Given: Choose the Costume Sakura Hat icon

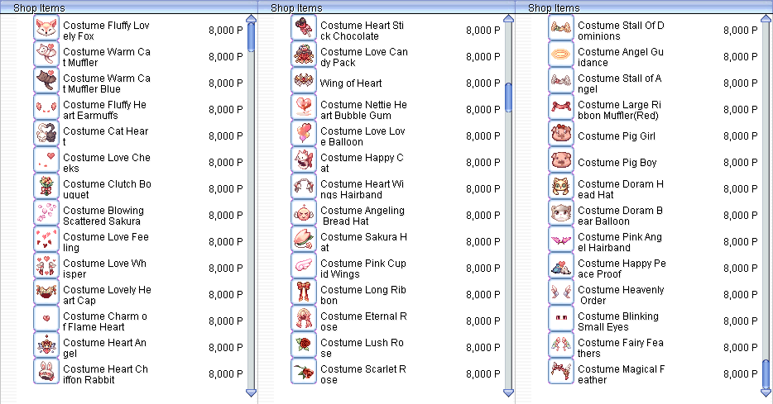Looking at the screenshot, I should tap(304, 240).
